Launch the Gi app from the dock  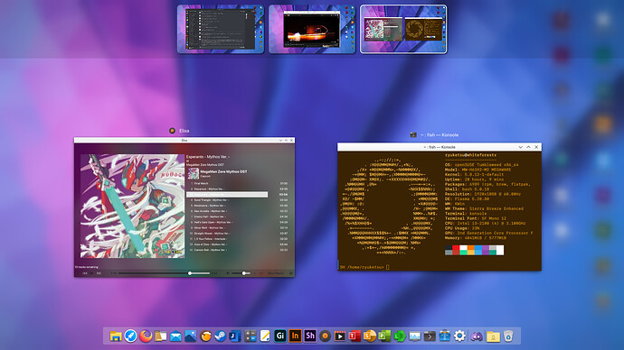(280, 336)
